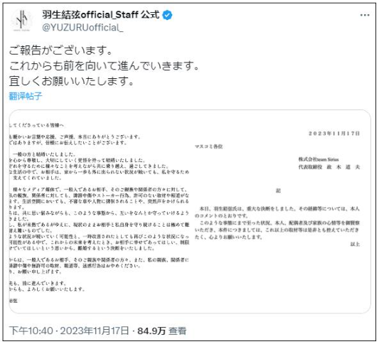Open the 羽生結弦official_Staff 公式 display name
This screenshot has height=344, width=379.
101,15
